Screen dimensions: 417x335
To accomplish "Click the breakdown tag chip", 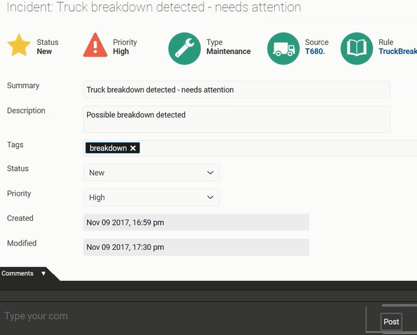I will 112,148.
